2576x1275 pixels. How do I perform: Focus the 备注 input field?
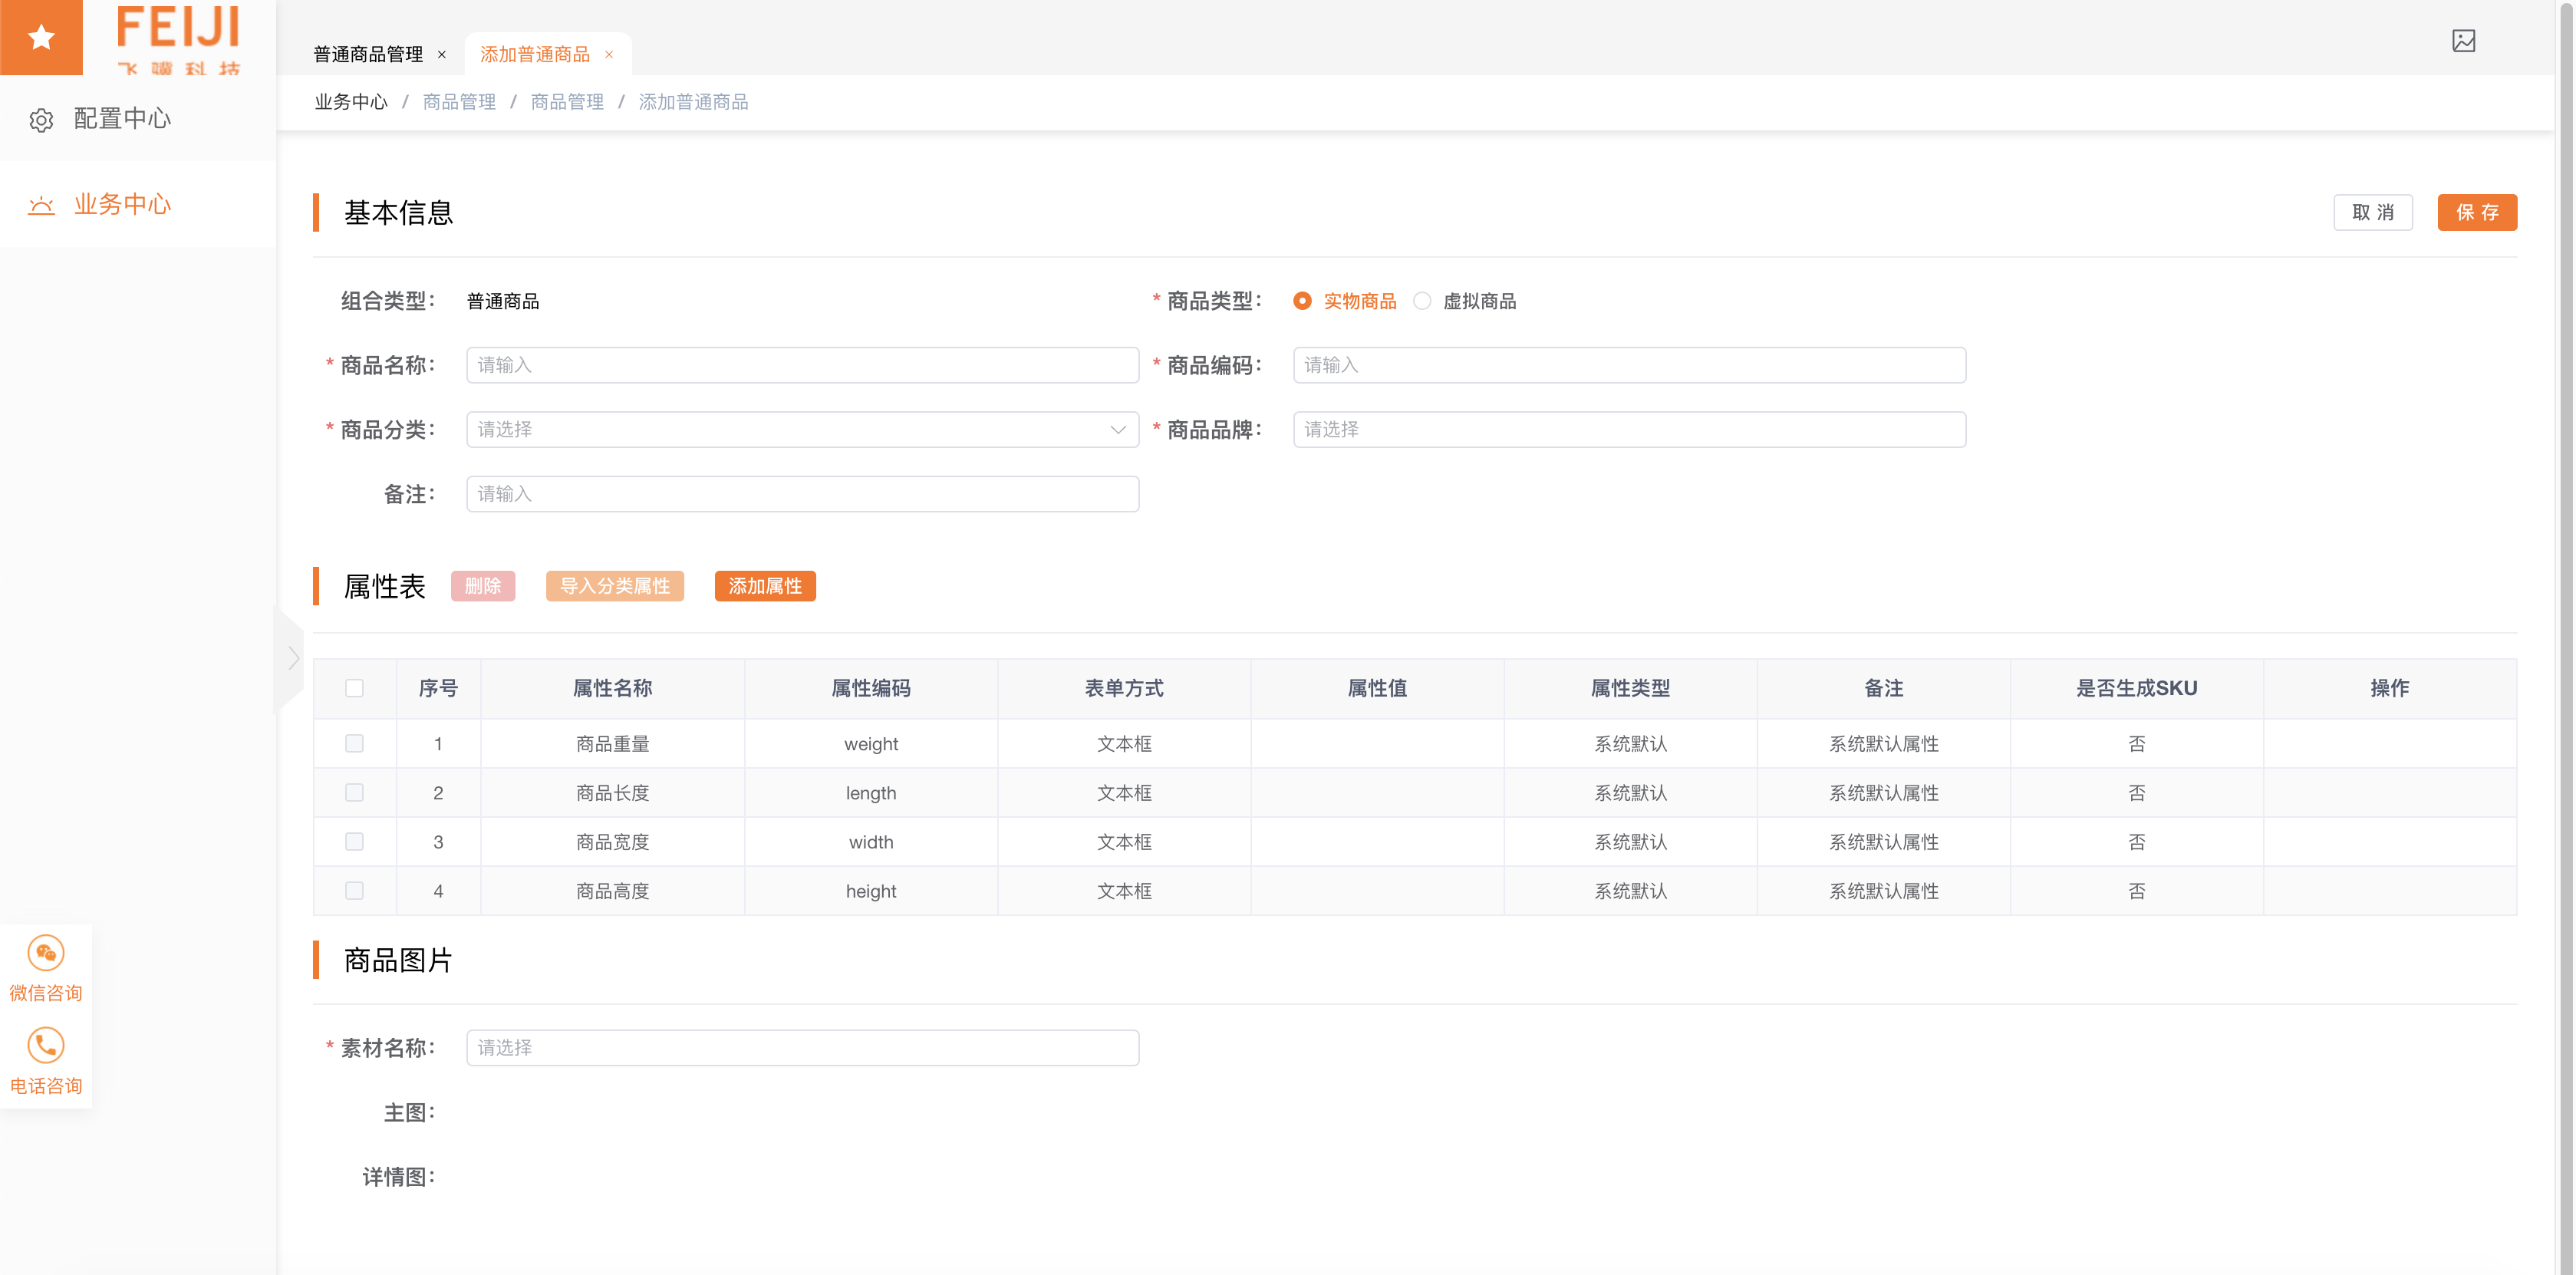point(802,494)
